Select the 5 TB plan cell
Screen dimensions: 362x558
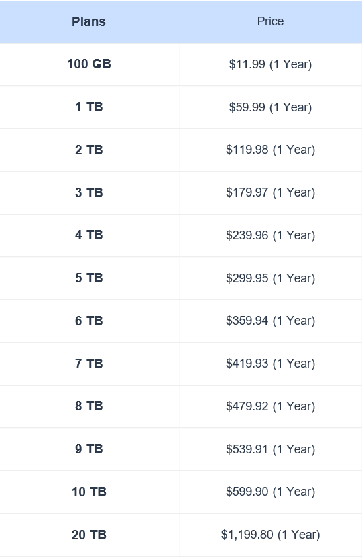pos(89,278)
